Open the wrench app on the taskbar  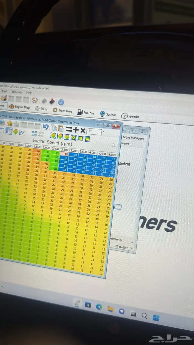[77, 303]
